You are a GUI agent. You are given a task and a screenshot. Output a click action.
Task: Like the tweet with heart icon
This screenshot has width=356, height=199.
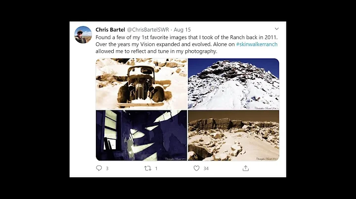click(196, 168)
